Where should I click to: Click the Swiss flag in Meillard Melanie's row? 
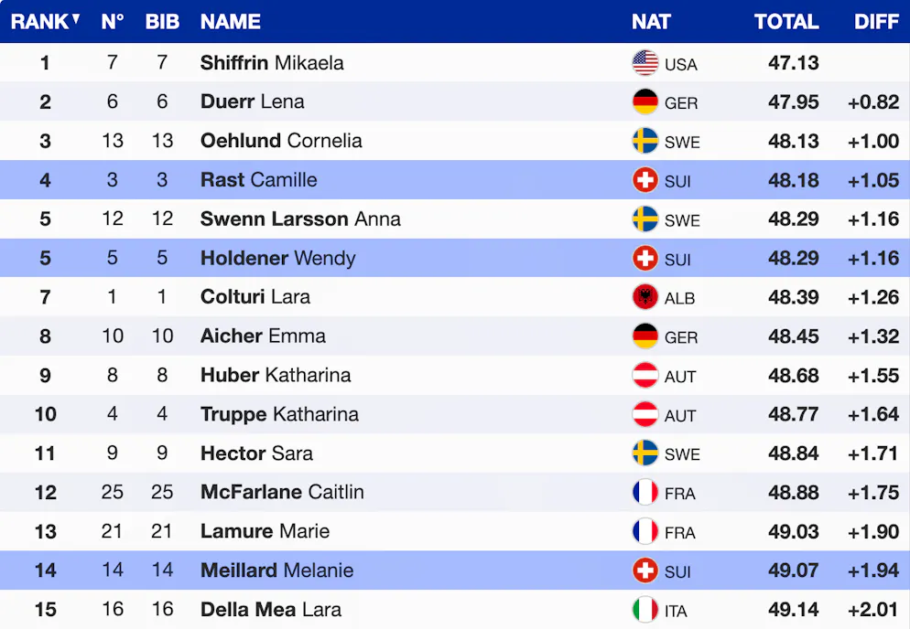[x=645, y=571]
